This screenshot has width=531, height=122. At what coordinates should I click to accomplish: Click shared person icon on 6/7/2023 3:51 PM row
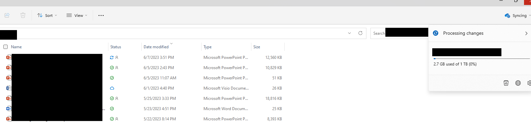(x=117, y=58)
